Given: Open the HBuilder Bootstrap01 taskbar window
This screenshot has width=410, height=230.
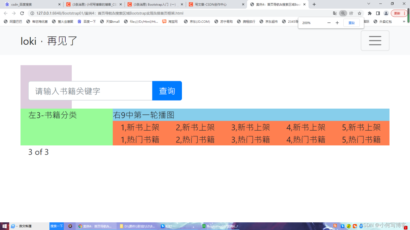Looking at the screenshot, I should click(x=220, y=226).
